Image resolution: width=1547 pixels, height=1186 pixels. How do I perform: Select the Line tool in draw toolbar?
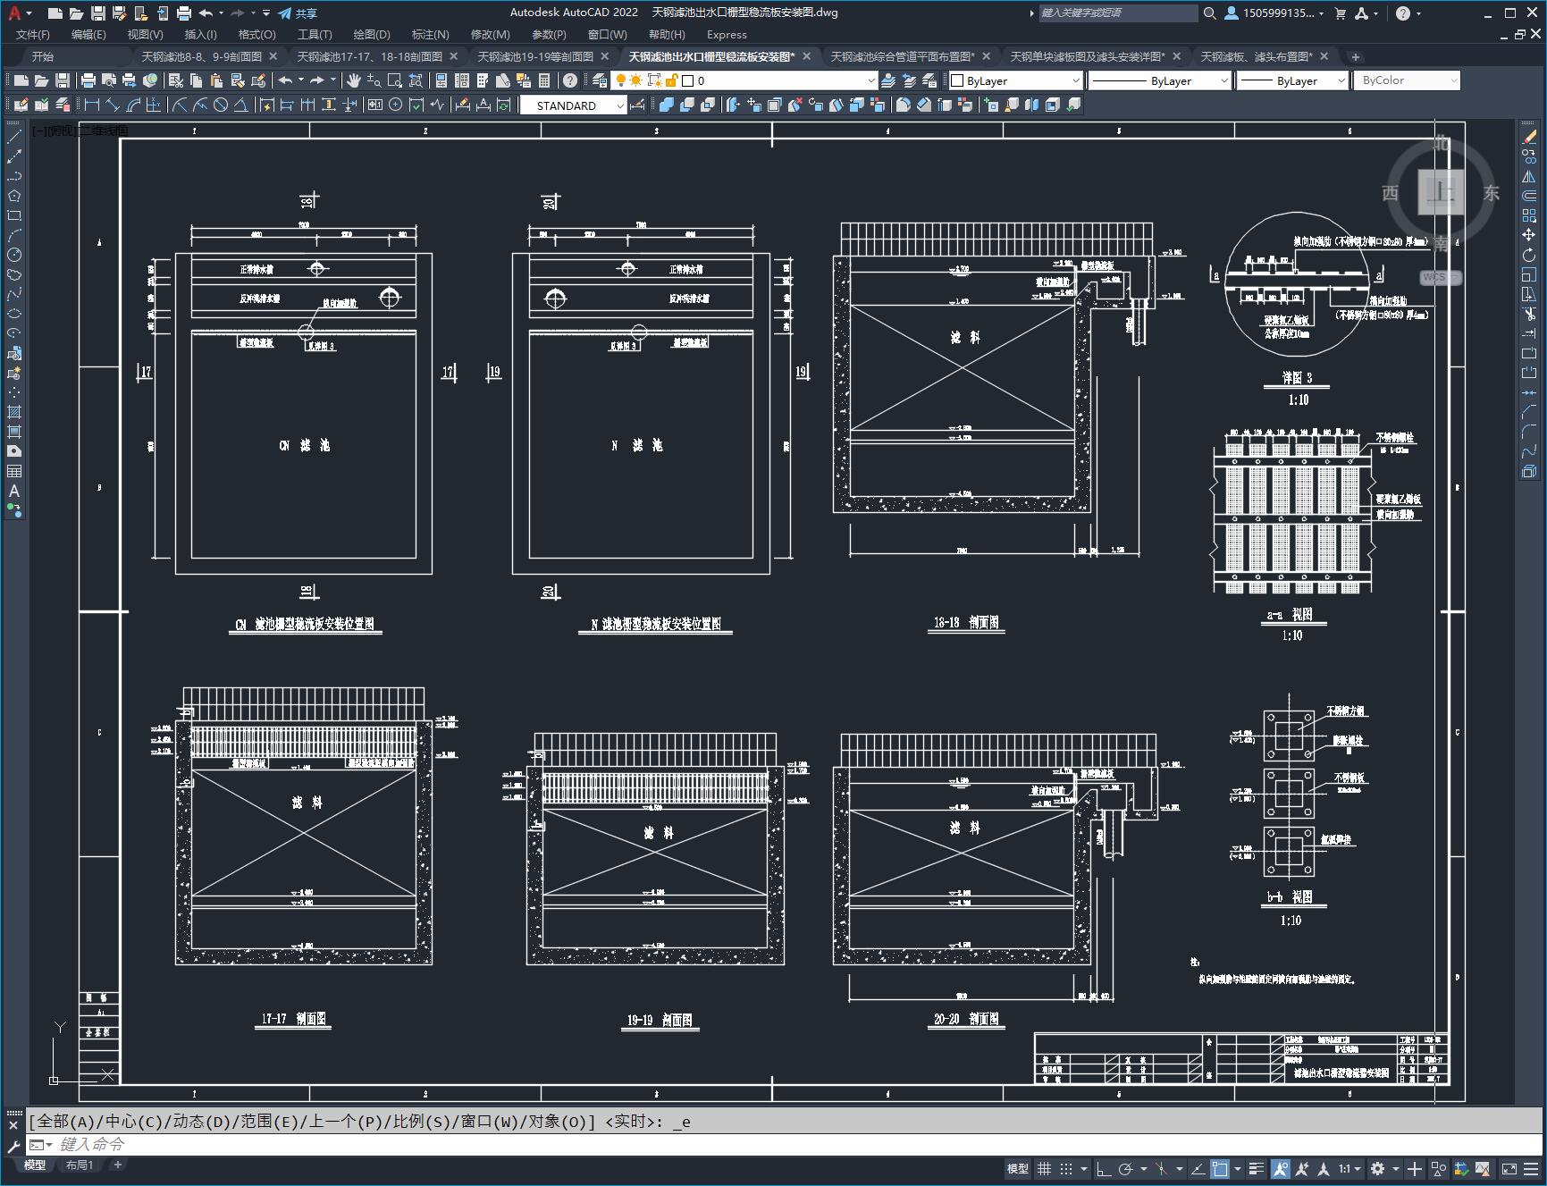point(14,137)
